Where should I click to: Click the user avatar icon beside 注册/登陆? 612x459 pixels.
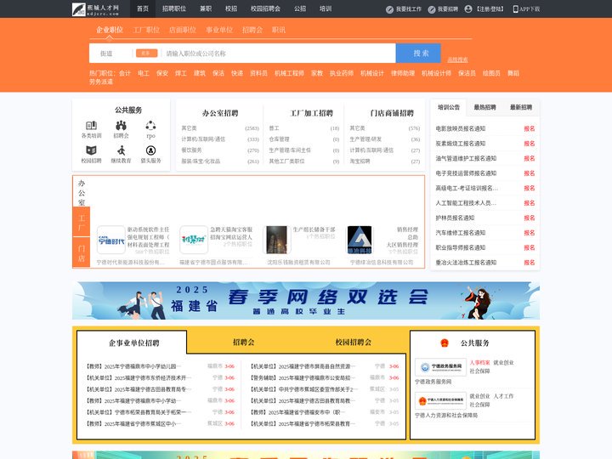pyautogui.click(x=468, y=9)
